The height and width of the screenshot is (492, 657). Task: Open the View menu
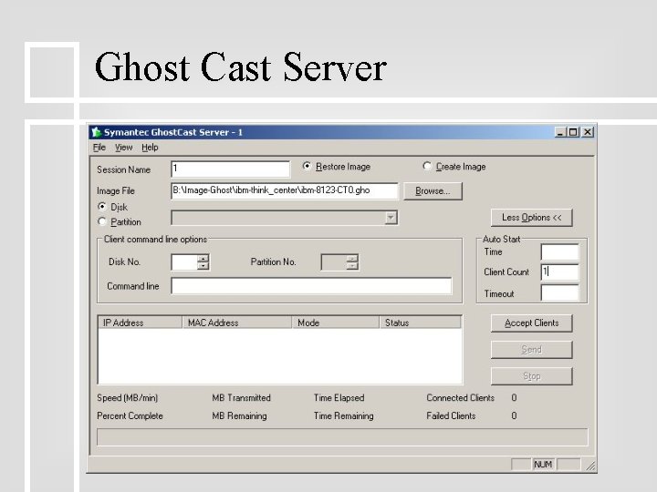point(123,148)
